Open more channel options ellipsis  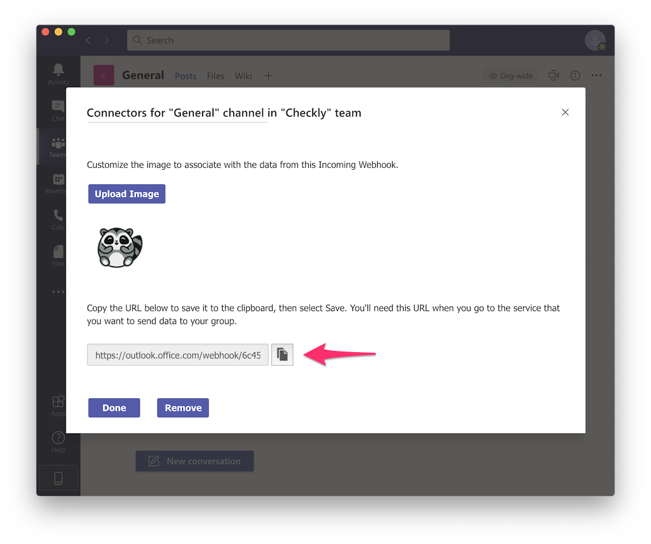pyautogui.click(x=596, y=76)
